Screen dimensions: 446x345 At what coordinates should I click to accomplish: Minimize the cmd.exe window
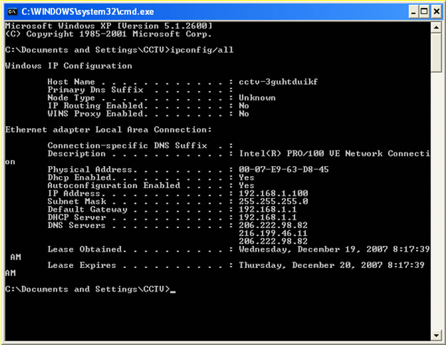(413, 11)
